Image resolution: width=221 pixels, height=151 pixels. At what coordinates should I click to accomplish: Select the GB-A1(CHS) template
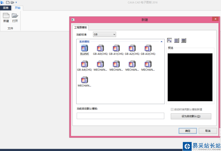[x=116, y=50]
